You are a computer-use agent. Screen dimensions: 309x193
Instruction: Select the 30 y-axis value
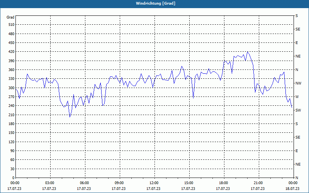(x=12, y=169)
